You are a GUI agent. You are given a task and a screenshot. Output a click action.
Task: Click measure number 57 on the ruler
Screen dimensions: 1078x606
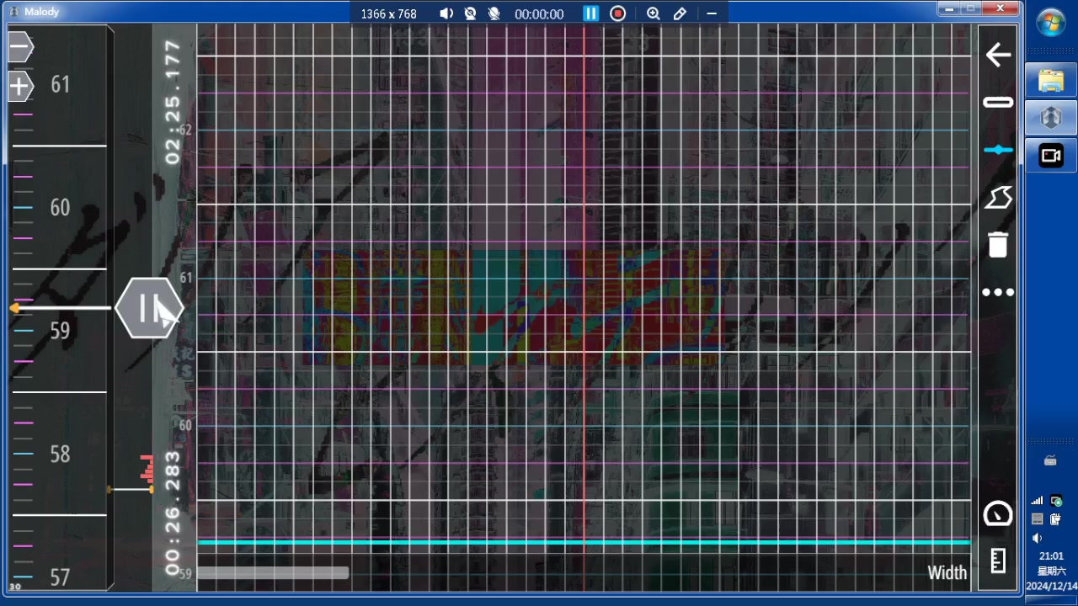(x=60, y=577)
